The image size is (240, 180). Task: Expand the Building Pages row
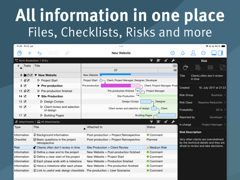tap(41, 115)
